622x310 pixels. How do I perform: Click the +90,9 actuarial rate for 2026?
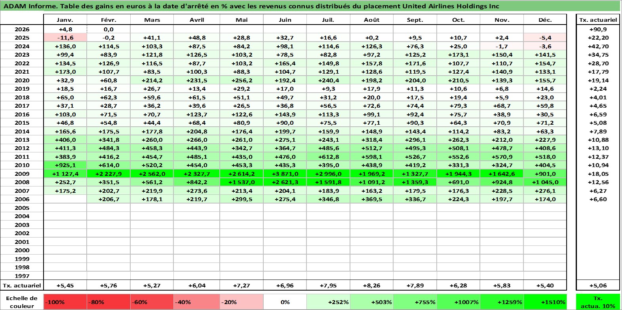(598, 29)
